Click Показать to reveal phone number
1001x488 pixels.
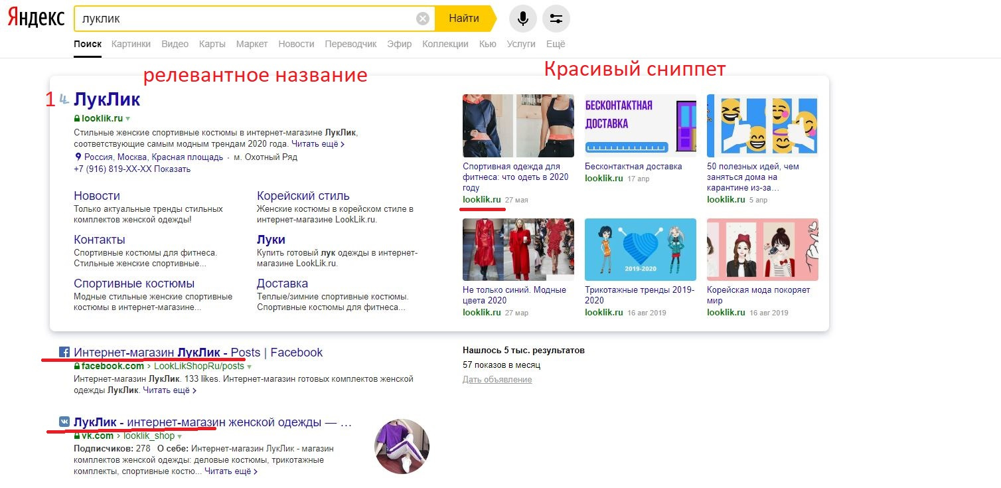tap(173, 169)
